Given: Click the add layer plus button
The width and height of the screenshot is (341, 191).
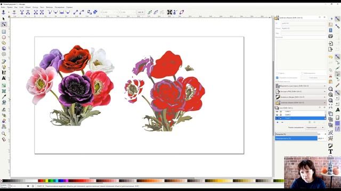Looking at the screenshot, I should (x=278, y=123).
